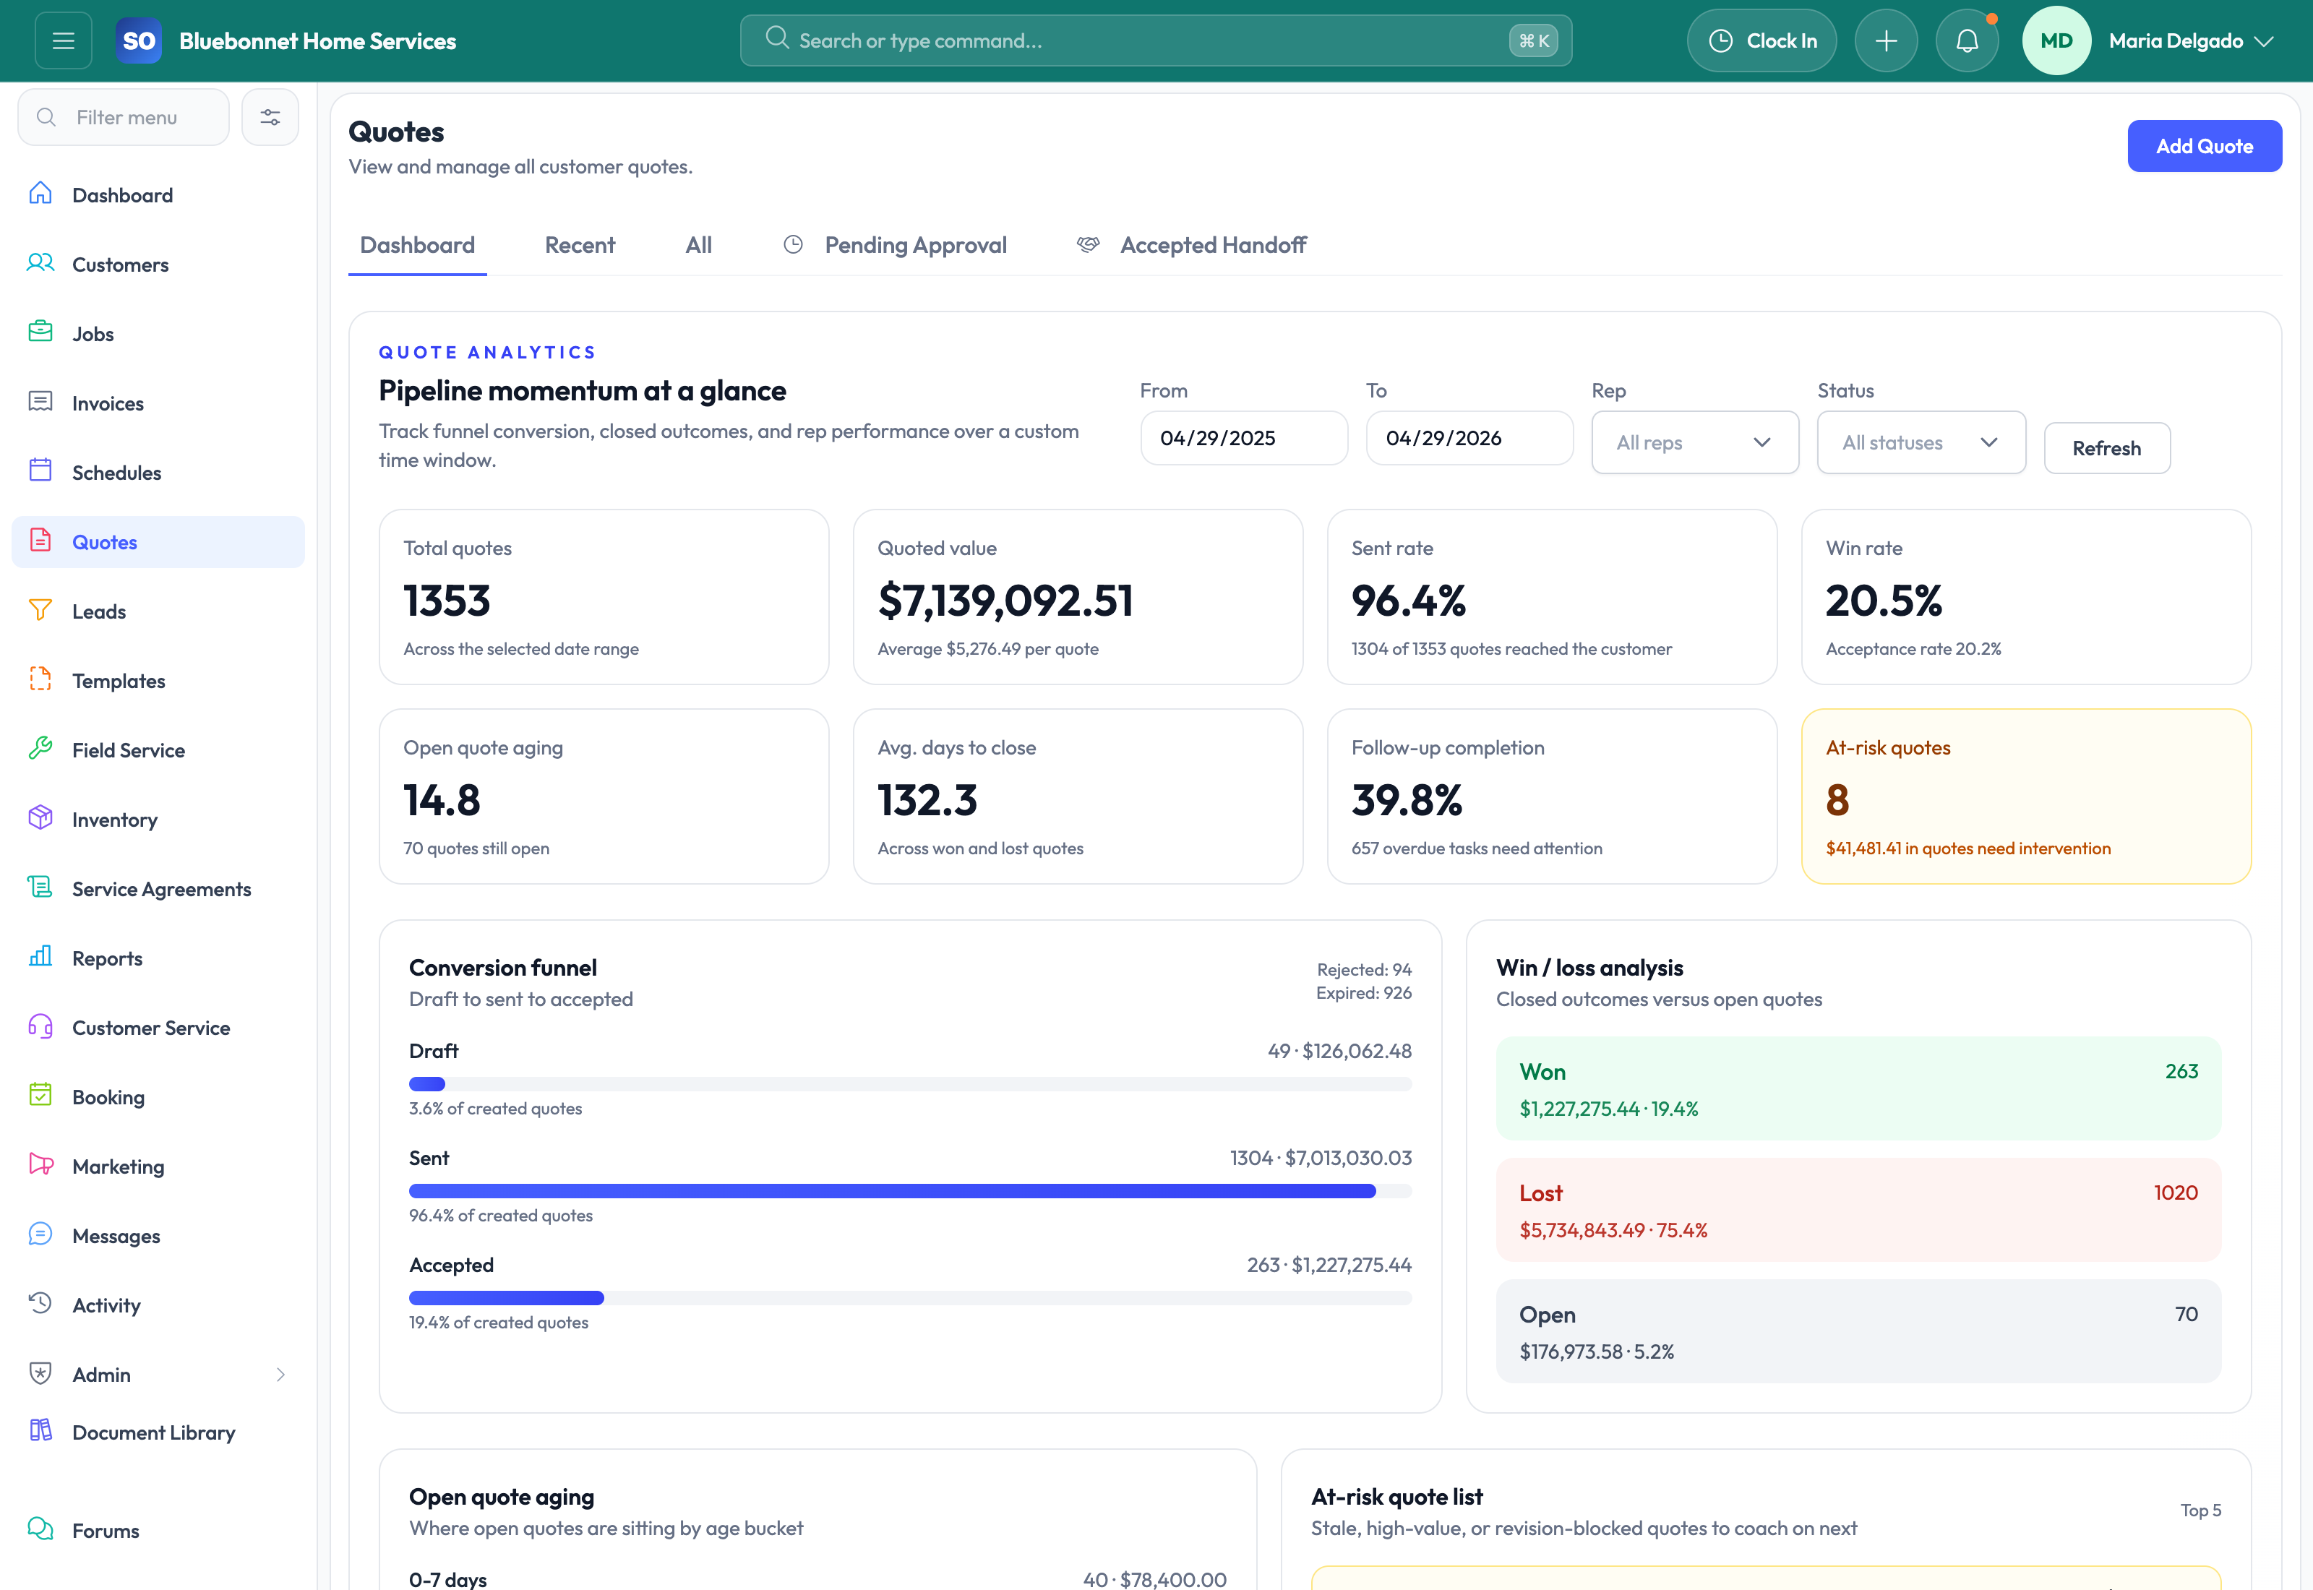Click the Marketing megaphone icon
2313x1590 pixels.
[x=41, y=1164]
